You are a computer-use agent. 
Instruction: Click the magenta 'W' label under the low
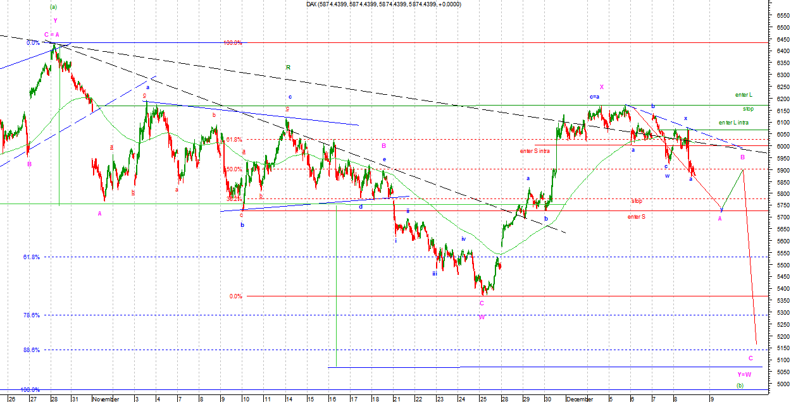pos(482,317)
